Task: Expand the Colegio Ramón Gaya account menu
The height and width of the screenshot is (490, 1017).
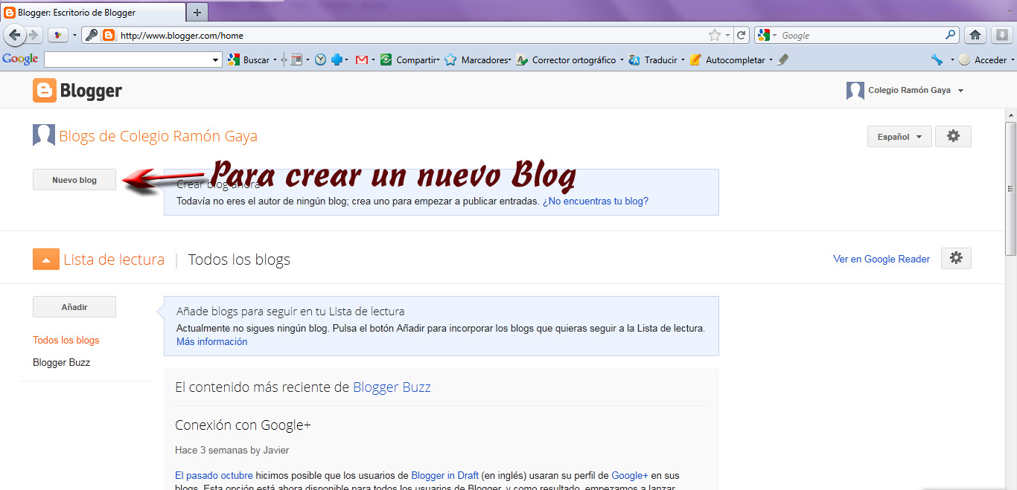Action: pyautogui.click(x=908, y=90)
